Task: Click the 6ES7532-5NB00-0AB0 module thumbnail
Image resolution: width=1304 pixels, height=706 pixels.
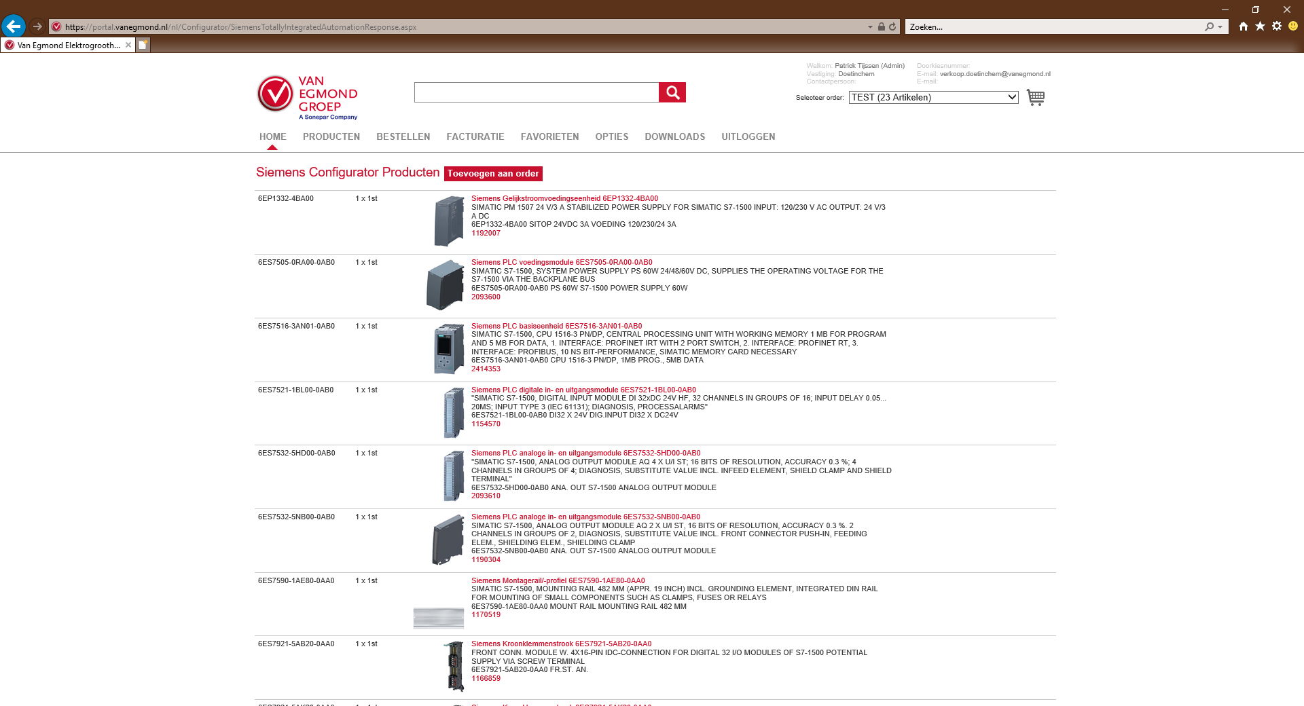Action: (x=448, y=540)
